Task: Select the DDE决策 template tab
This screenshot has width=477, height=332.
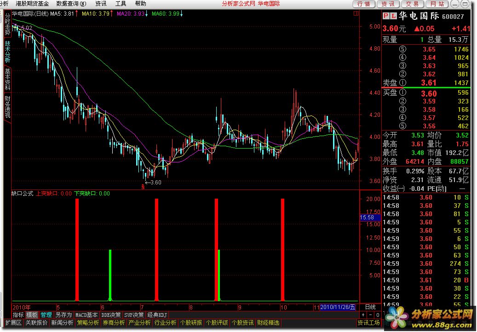Action: click(111, 315)
